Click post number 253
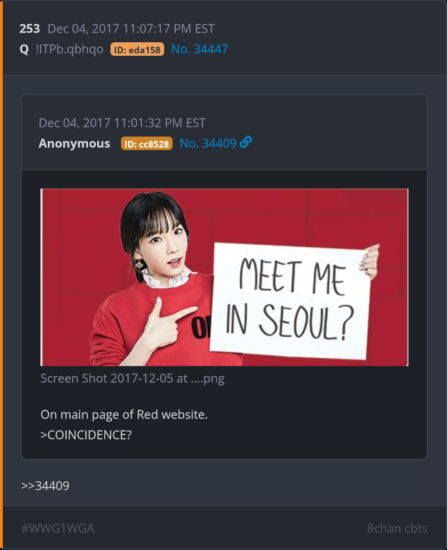 pyautogui.click(x=30, y=29)
